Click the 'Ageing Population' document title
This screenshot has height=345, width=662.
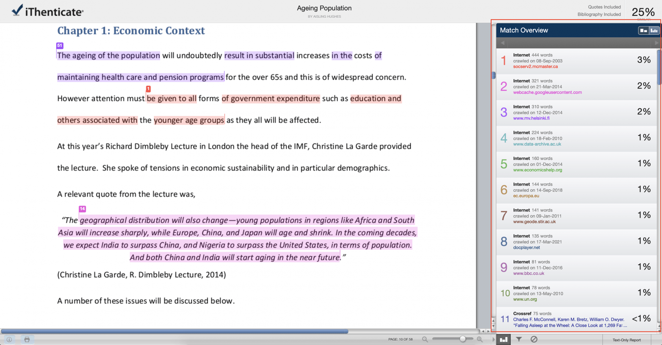[x=324, y=8]
